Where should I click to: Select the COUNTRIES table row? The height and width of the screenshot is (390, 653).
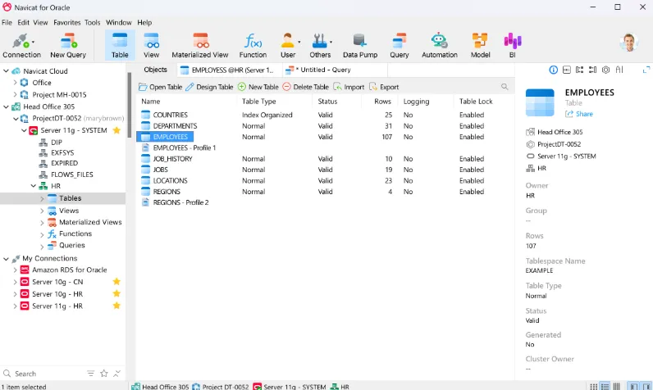[x=324, y=115]
